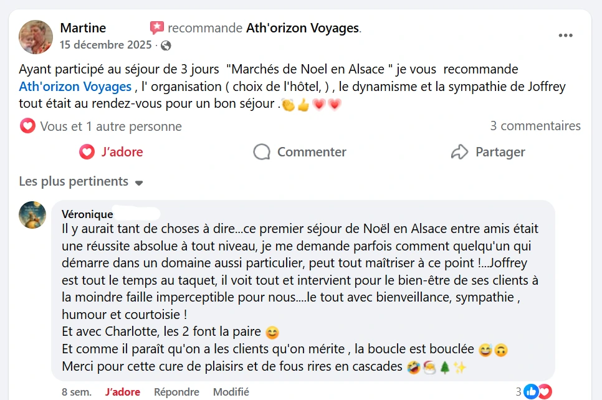Click the globe public visibility icon

click(166, 45)
